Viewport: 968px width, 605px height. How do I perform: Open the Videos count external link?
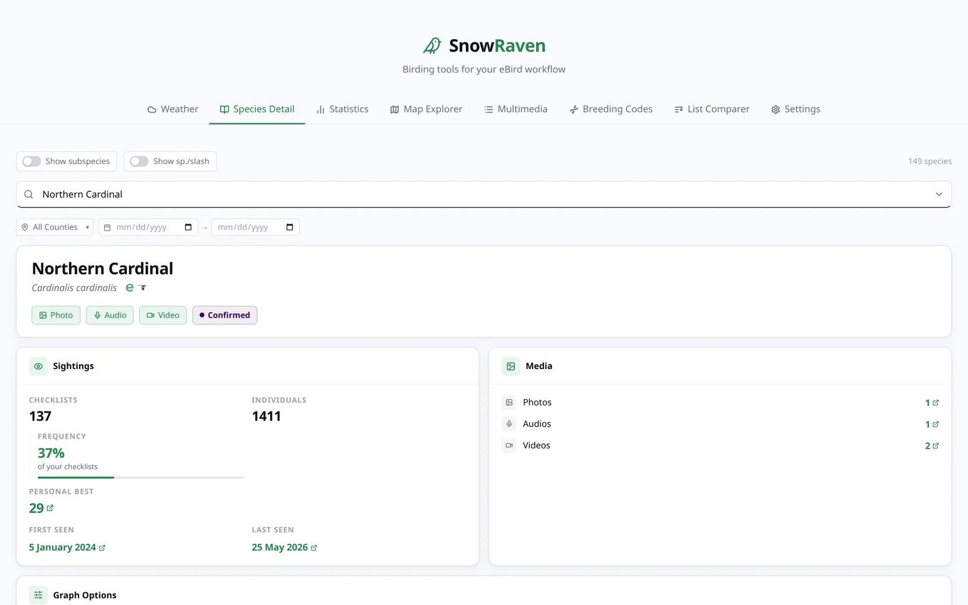932,446
